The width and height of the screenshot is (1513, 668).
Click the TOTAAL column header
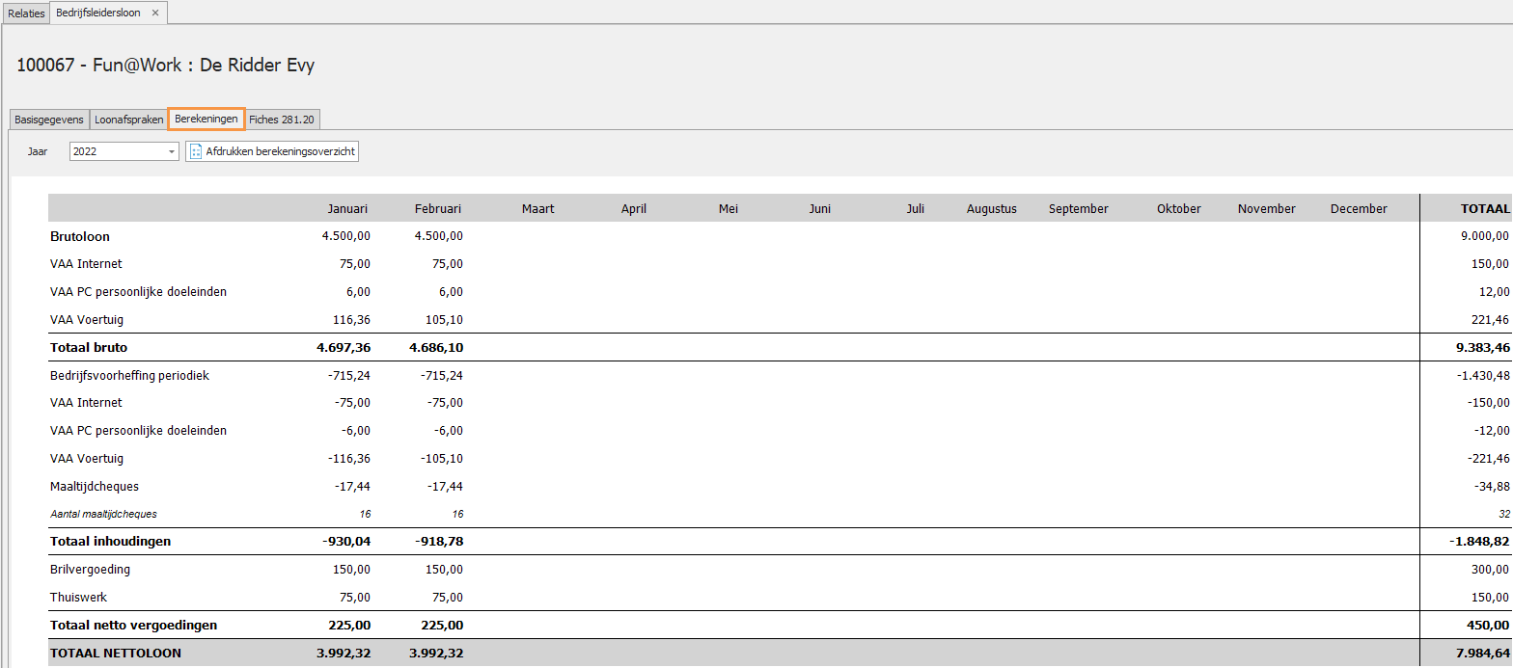(x=1485, y=208)
